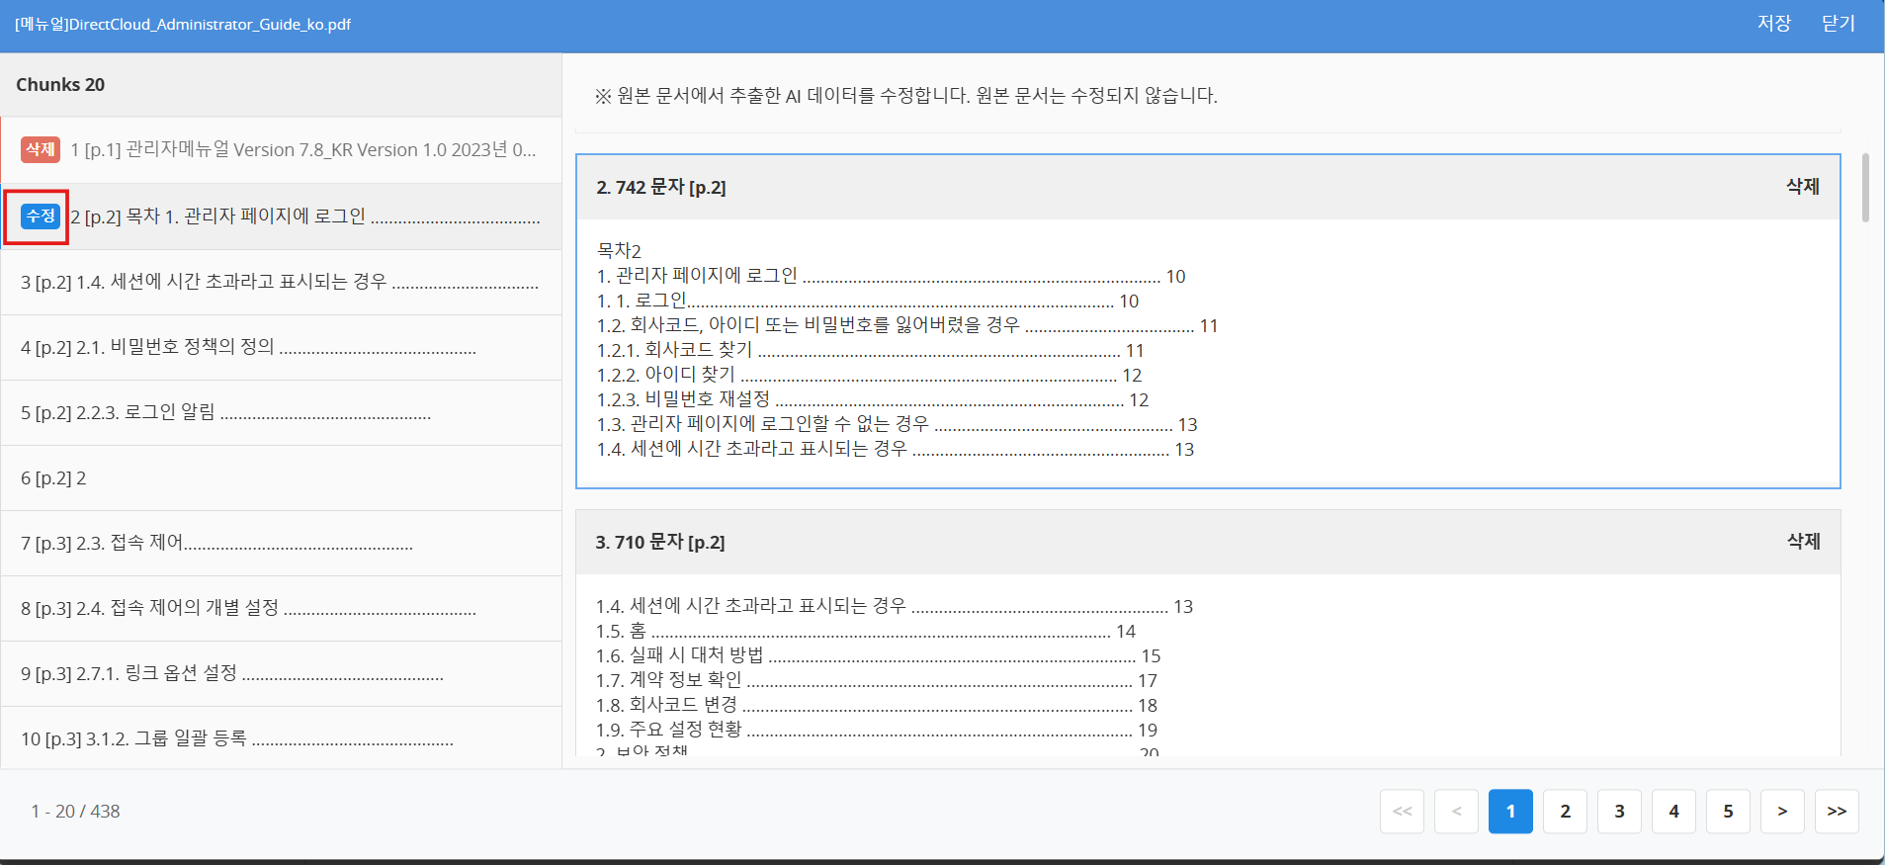Click 저장 to save changes
Viewport: 1885px width, 865px height.
coord(1773,24)
